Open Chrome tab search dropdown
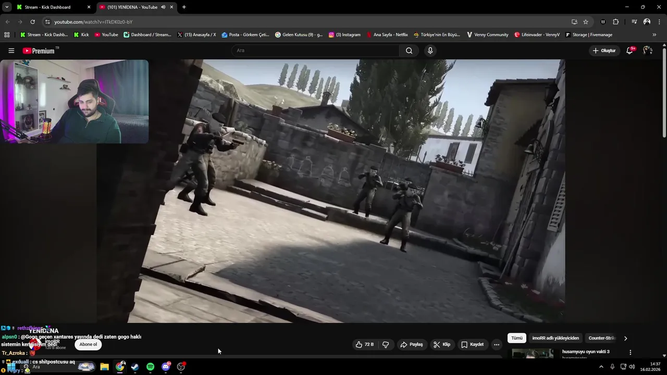 click(x=7, y=7)
